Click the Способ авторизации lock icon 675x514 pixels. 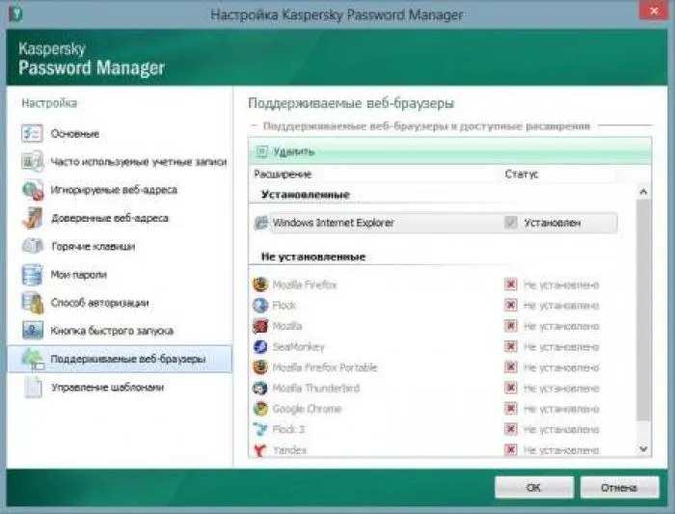point(33,303)
